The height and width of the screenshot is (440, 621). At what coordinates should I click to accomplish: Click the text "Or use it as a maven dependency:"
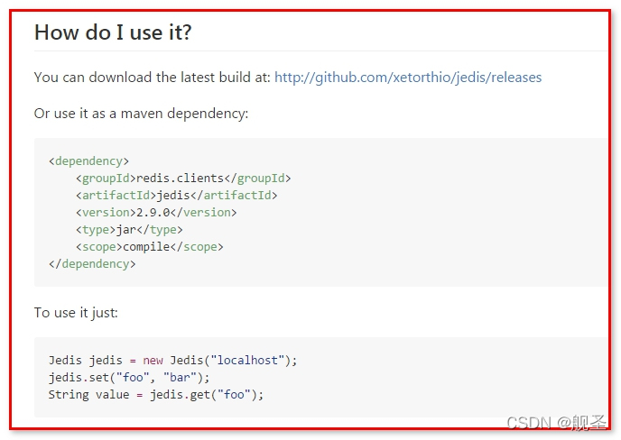click(x=141, y=114)
